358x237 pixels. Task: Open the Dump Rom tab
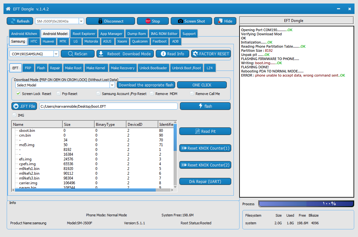[137, 34]
